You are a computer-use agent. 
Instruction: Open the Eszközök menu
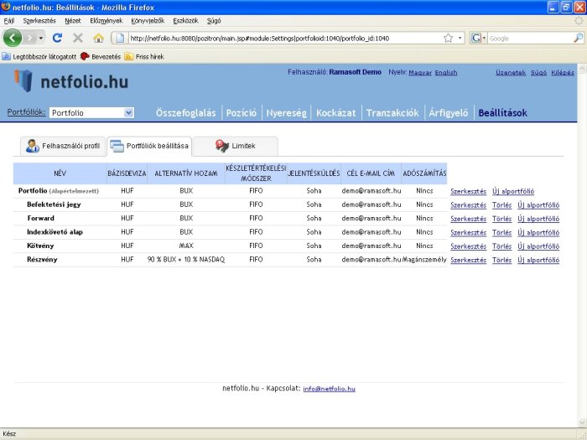[x=185, y=21]
